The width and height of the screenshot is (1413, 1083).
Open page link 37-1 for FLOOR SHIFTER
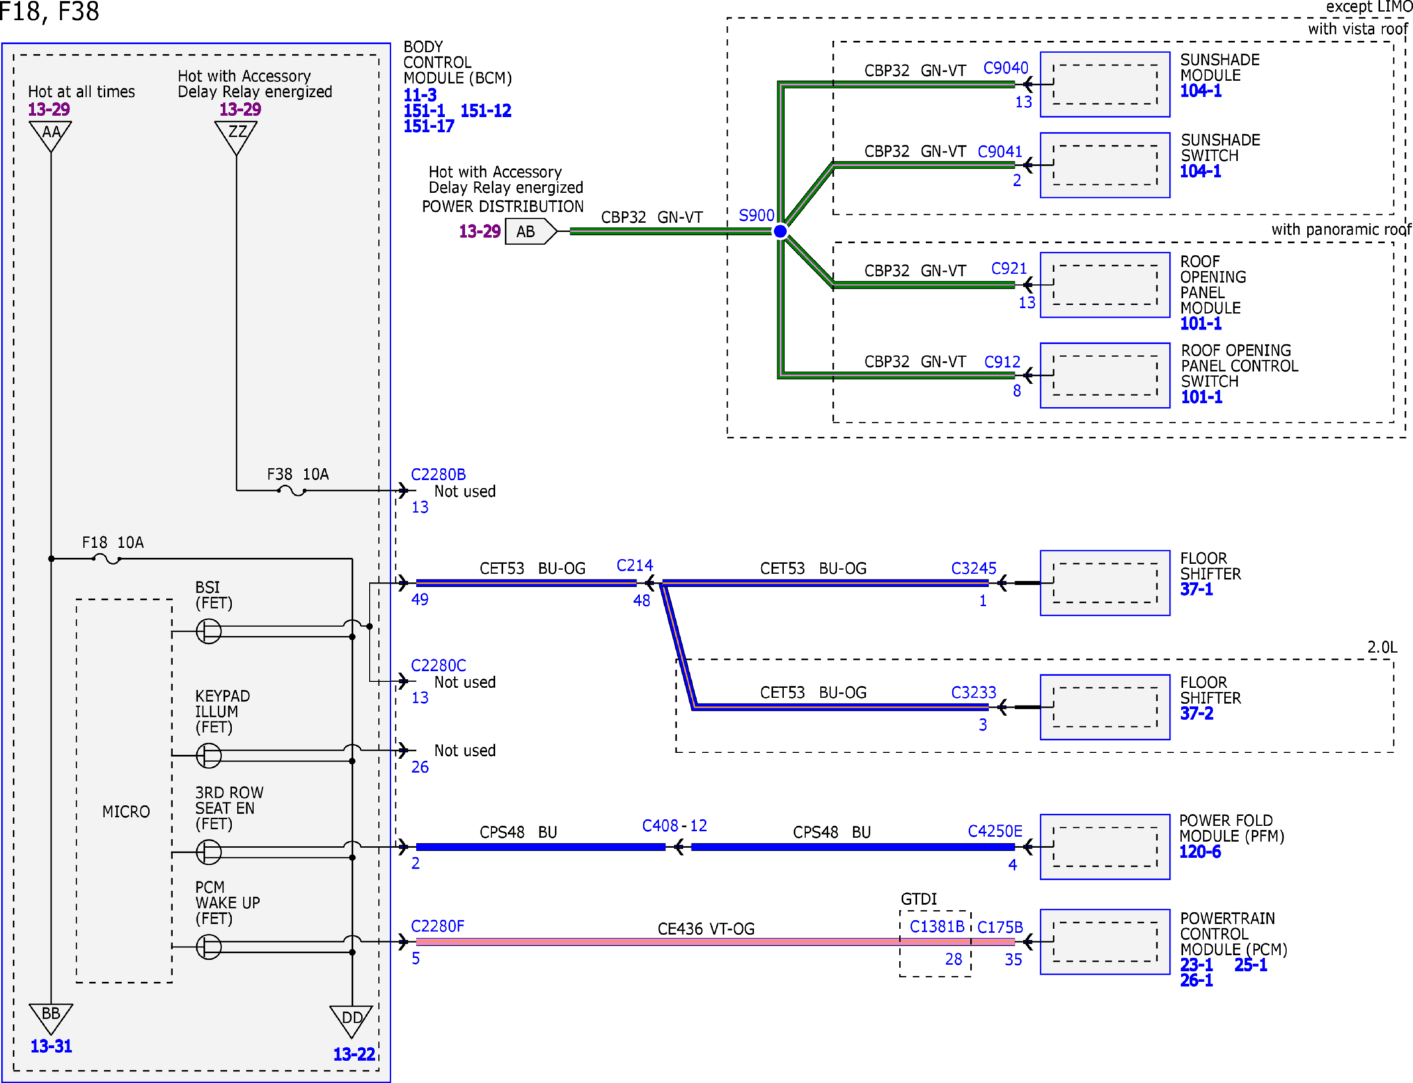[1196, 589]
